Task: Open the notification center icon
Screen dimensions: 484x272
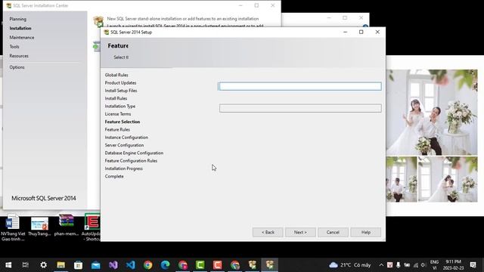Action: click(x=473, y=265)
